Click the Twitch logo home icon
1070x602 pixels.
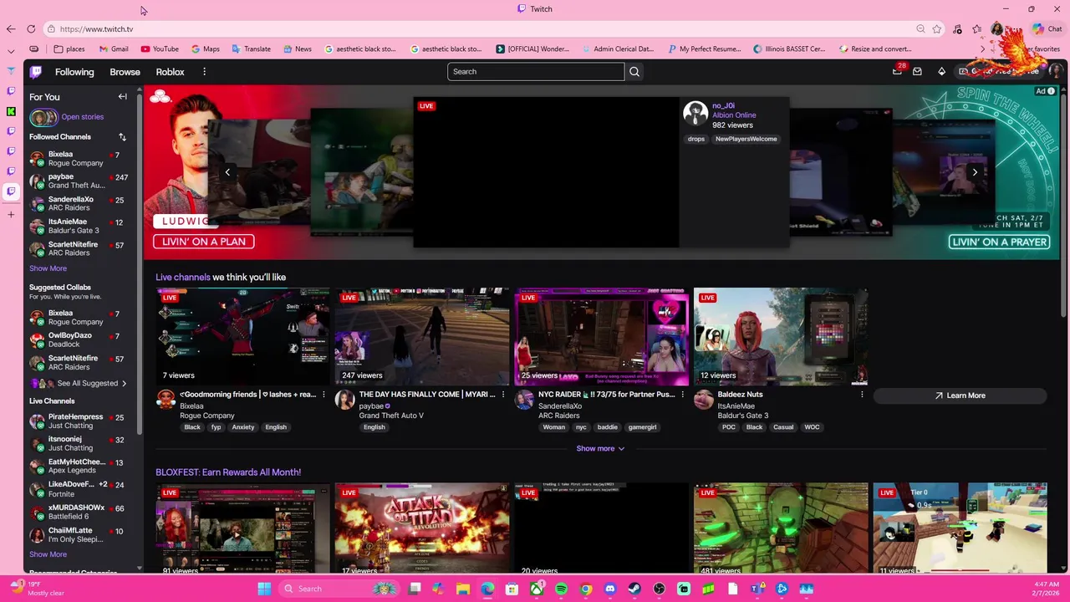click(x=36, y=72)
